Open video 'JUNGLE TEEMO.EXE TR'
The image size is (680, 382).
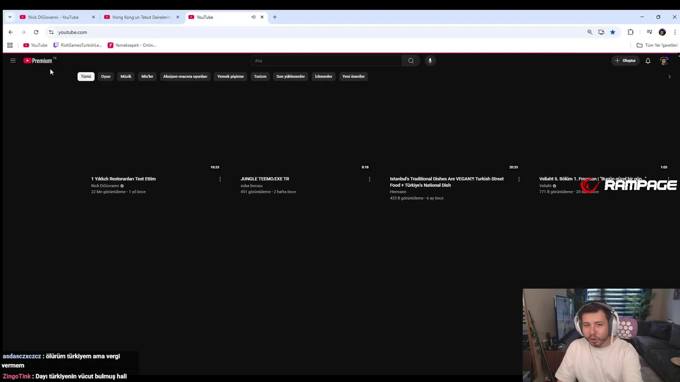[x=265, y=179]
